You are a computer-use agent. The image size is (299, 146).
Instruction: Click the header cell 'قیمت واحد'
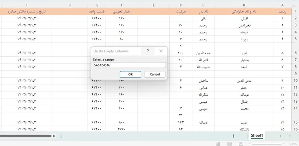click(x=97, y=12)
